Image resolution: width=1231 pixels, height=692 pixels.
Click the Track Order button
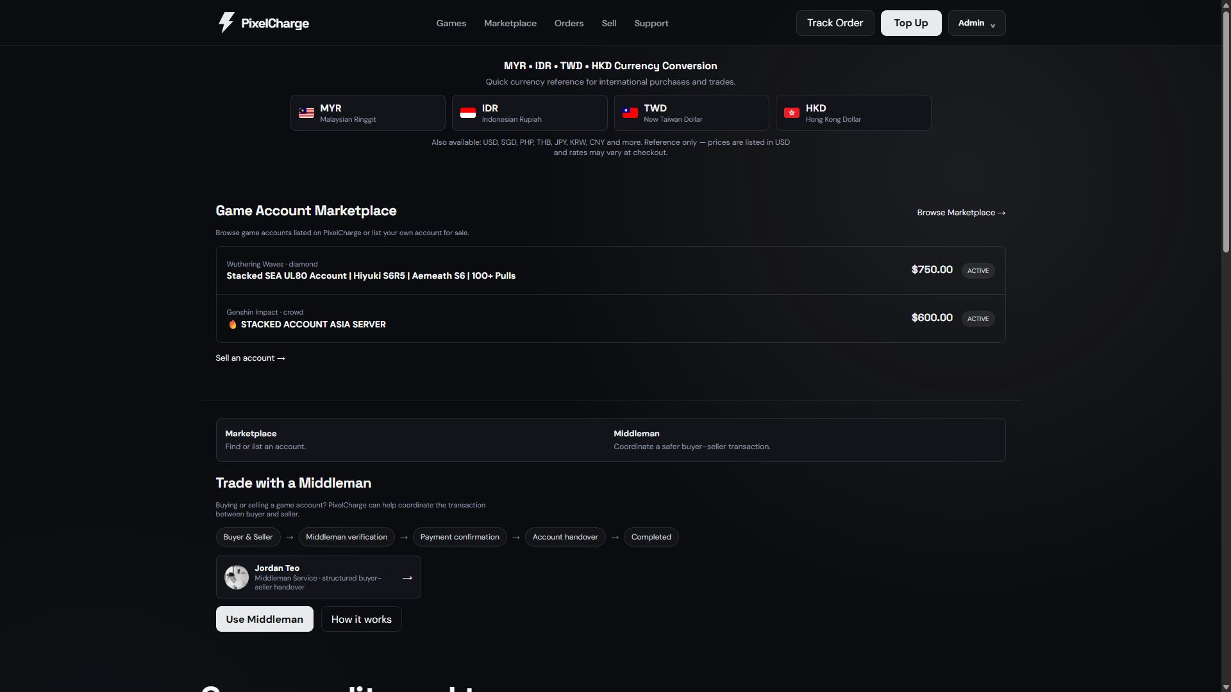click(x=835, y=23)
